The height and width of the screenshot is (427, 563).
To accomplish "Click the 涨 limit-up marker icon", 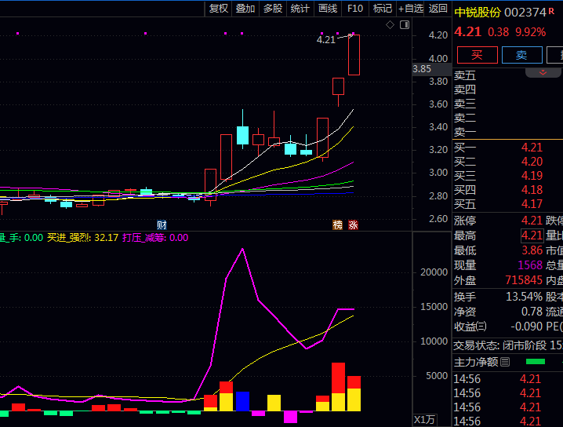I will coord(354,224).
